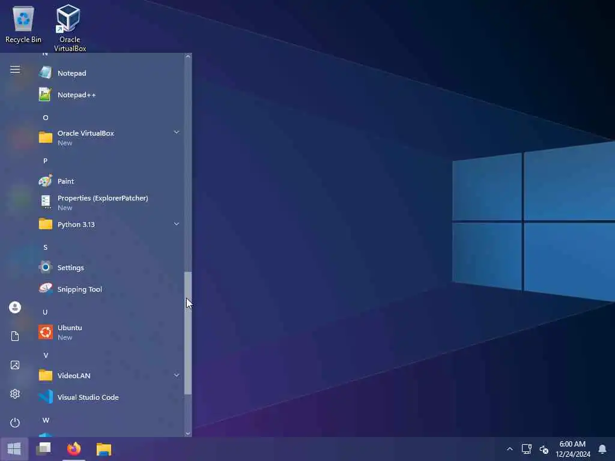This screenshot has height=461, width=615.
Task: Open the VideoLAN folder icon
Action: pyautogui.click(x=46, y=375)
